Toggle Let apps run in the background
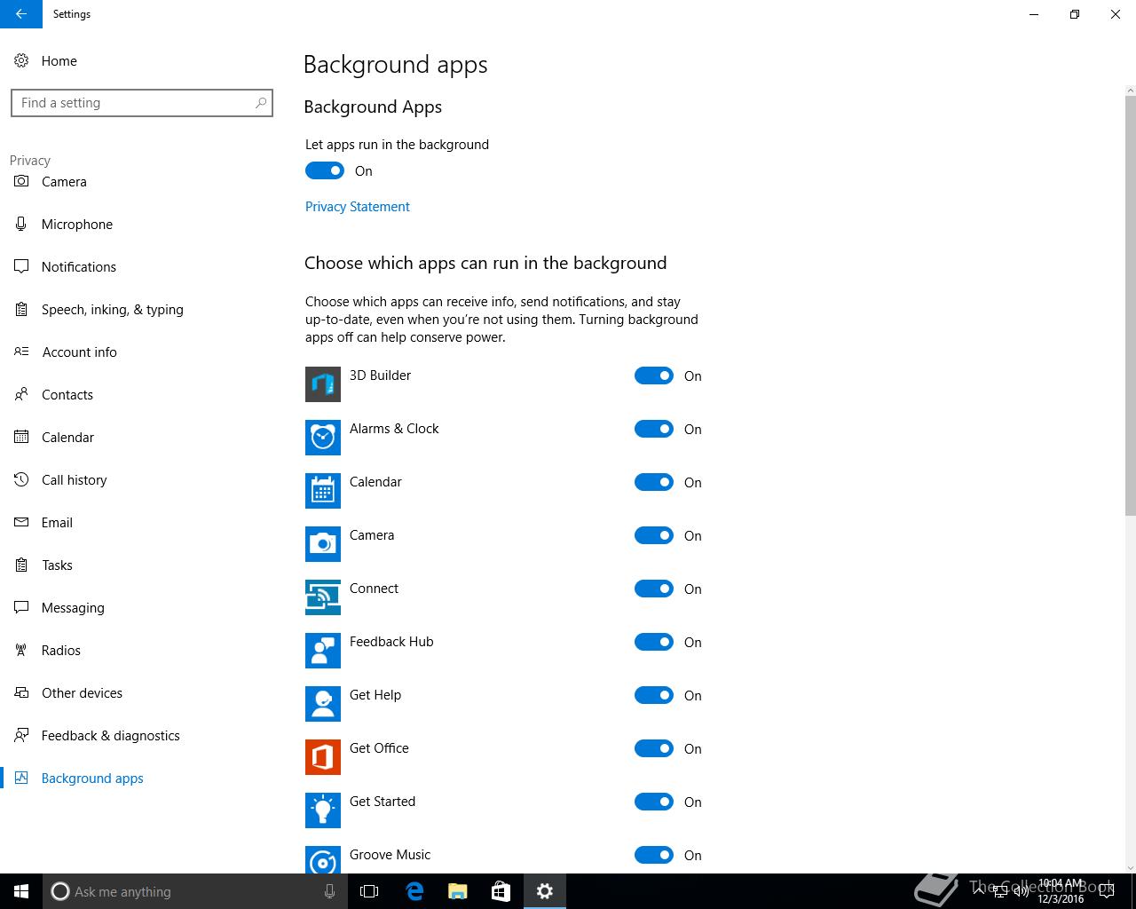 pos(325,170)
